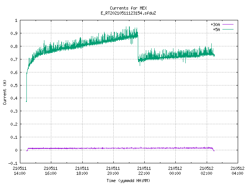Select the filename E_RT20210511123154.sfduZ subtitle
This screenshot has width=245, height=184.
(128, 13)
